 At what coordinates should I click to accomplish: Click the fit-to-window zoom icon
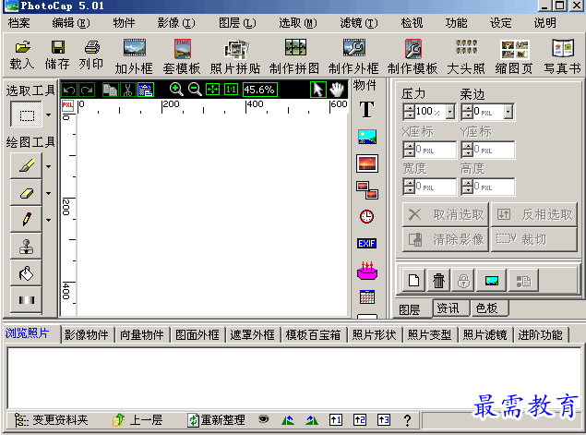tap(212, 90)
